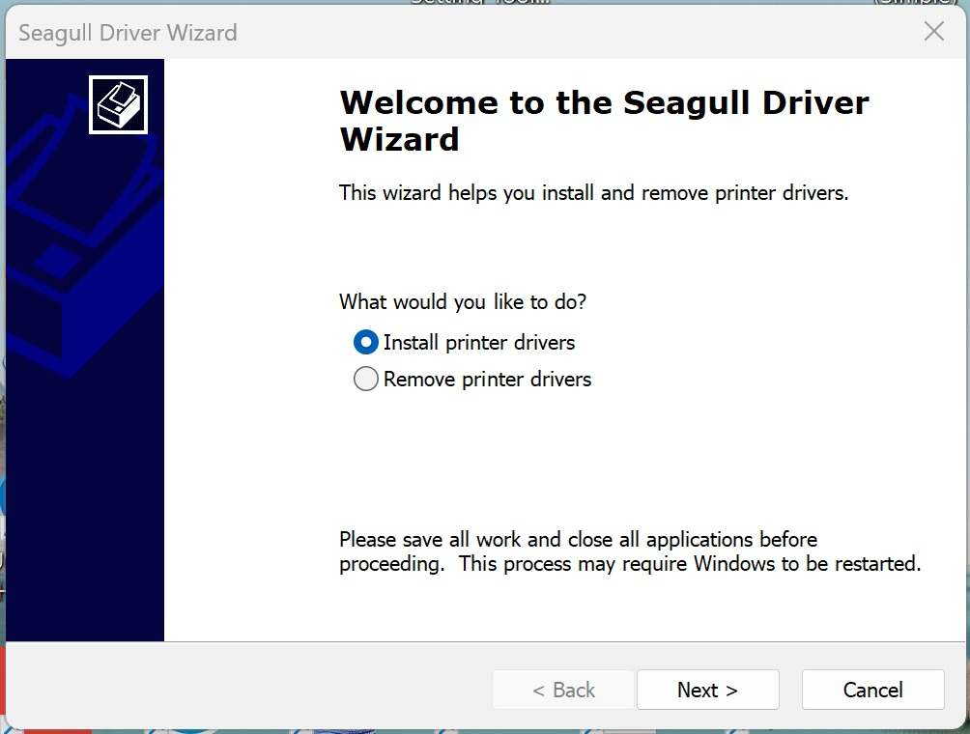The image size is (970, 734).
Task: Click the 'Please save all work' notice text
Action: pyautogui.click(x=630, y=551)
